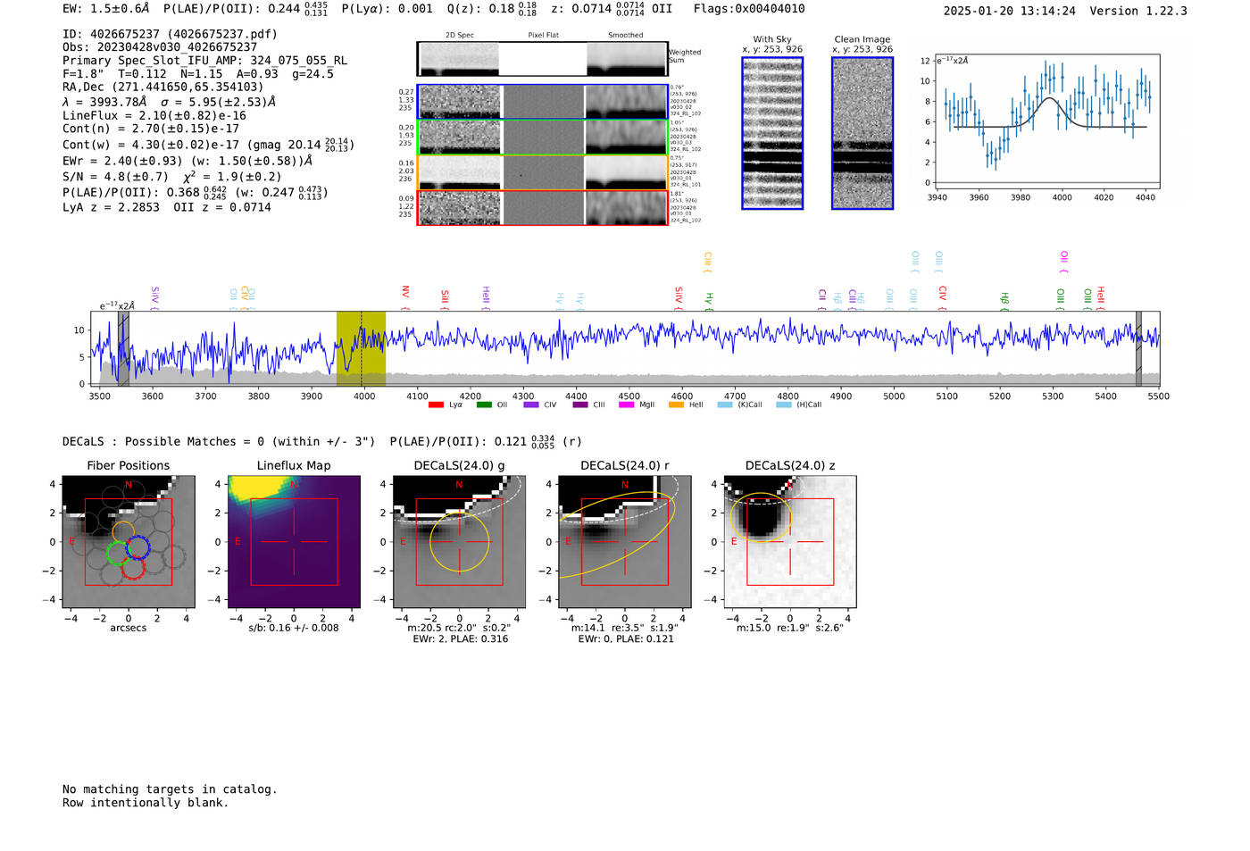Click the gray hatched band near 3550

[x=123, y=348]
